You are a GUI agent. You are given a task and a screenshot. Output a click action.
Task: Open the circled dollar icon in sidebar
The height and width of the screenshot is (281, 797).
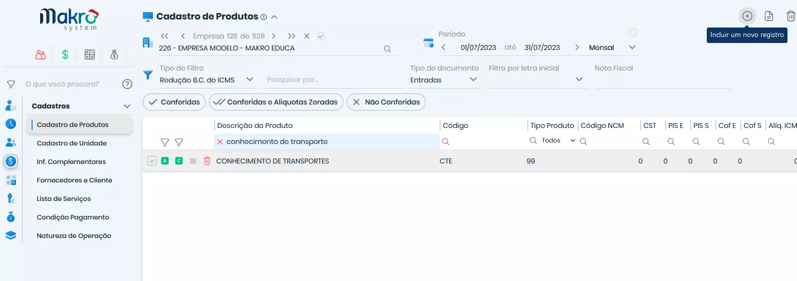click(x=11, y=161)
